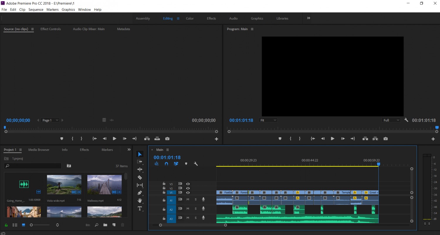Image resolution: width=440 pixels, height=235 pixels.
Task: Toggle snapping magnet in the timeline
Action: (166, 164)
